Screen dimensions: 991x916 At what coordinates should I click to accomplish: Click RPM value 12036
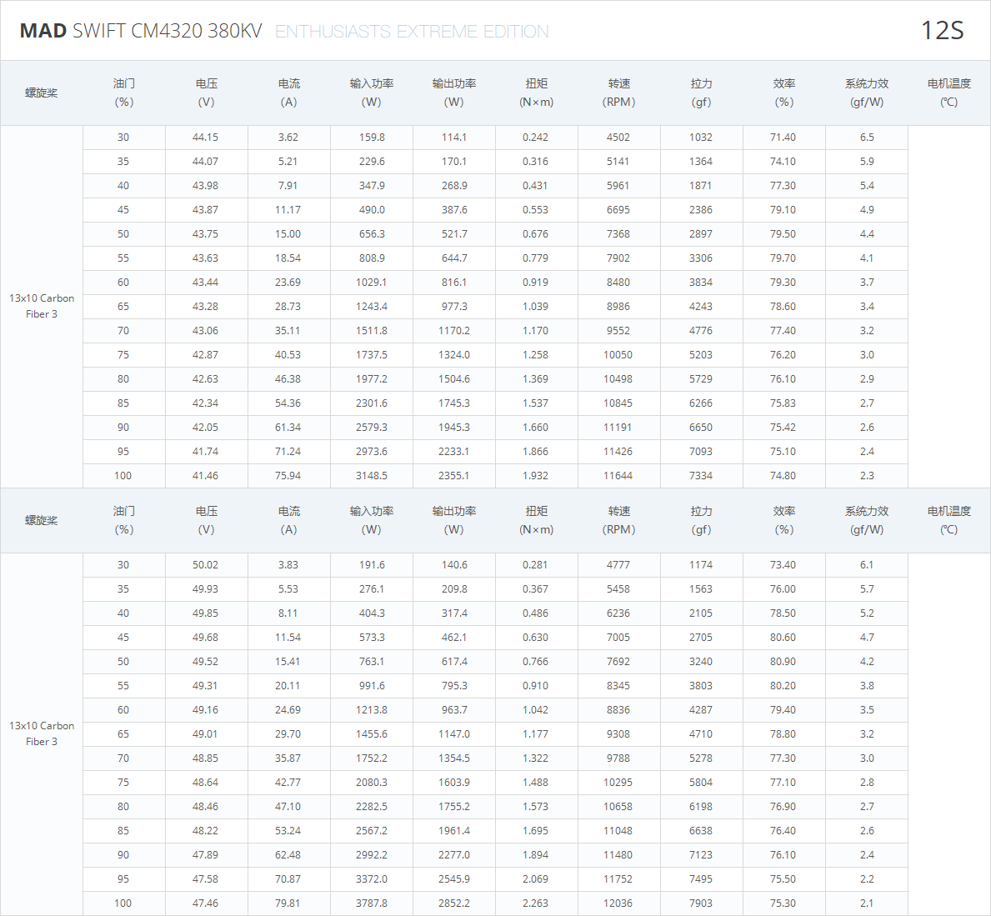click(x=618, y=903)
